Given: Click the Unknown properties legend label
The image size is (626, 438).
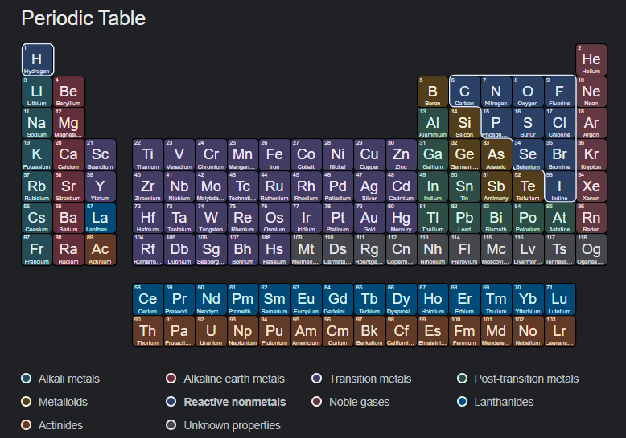Looking at the screenshot, I should (232, 425).
